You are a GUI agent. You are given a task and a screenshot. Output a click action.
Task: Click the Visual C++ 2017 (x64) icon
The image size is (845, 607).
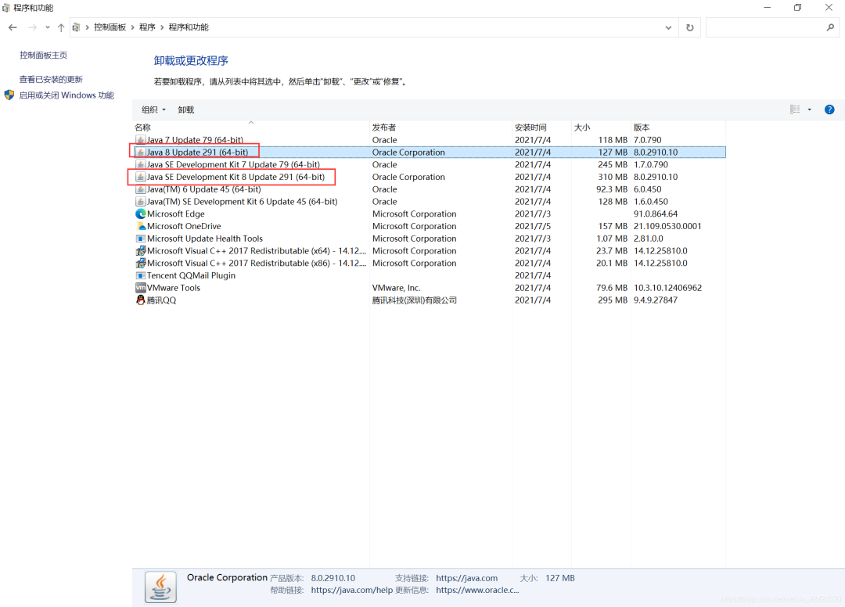[141, 251]
